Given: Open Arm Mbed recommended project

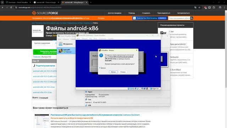Looking at the screenshot, I should pyautogui.click(x=175, y=70).
